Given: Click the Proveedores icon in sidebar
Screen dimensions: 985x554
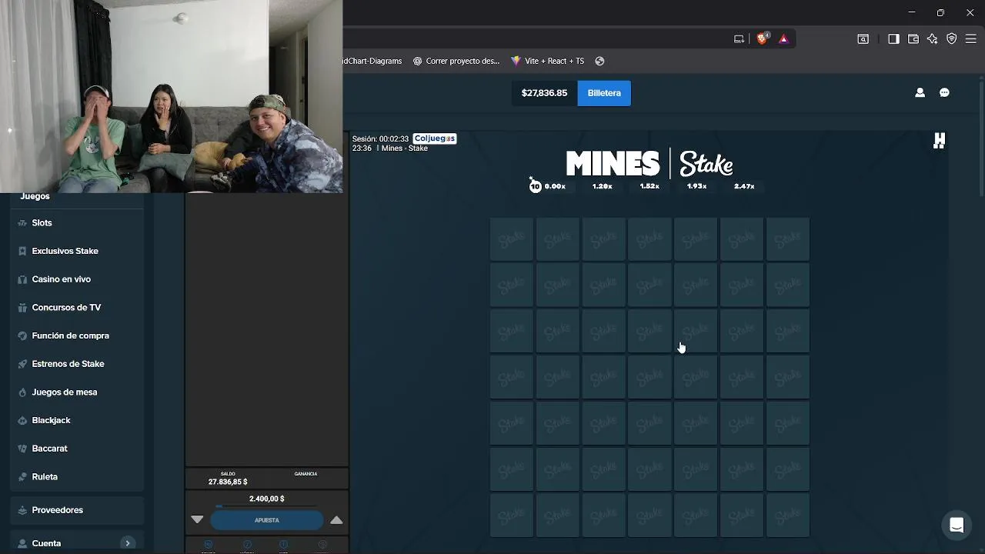Looking at the screenshot, I should point(22,510).
